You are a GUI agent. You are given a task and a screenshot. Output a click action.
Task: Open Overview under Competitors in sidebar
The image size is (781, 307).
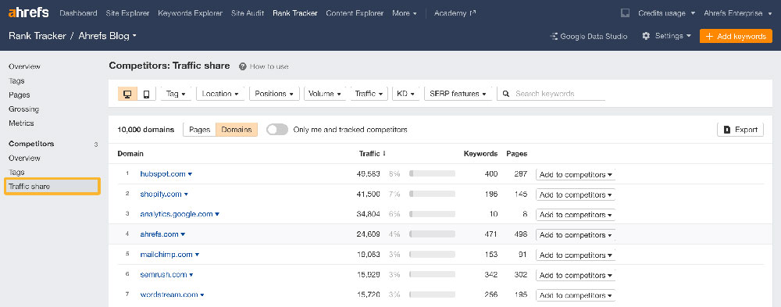pos(24,158)
